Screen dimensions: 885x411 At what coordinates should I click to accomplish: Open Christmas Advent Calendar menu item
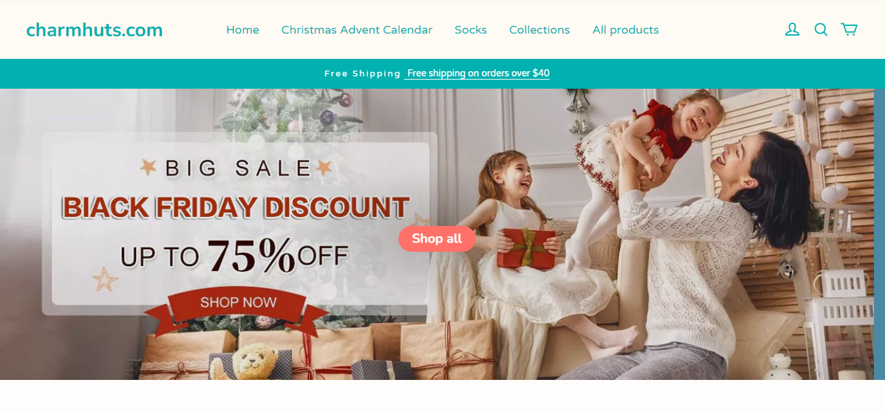tap(356, 30)
